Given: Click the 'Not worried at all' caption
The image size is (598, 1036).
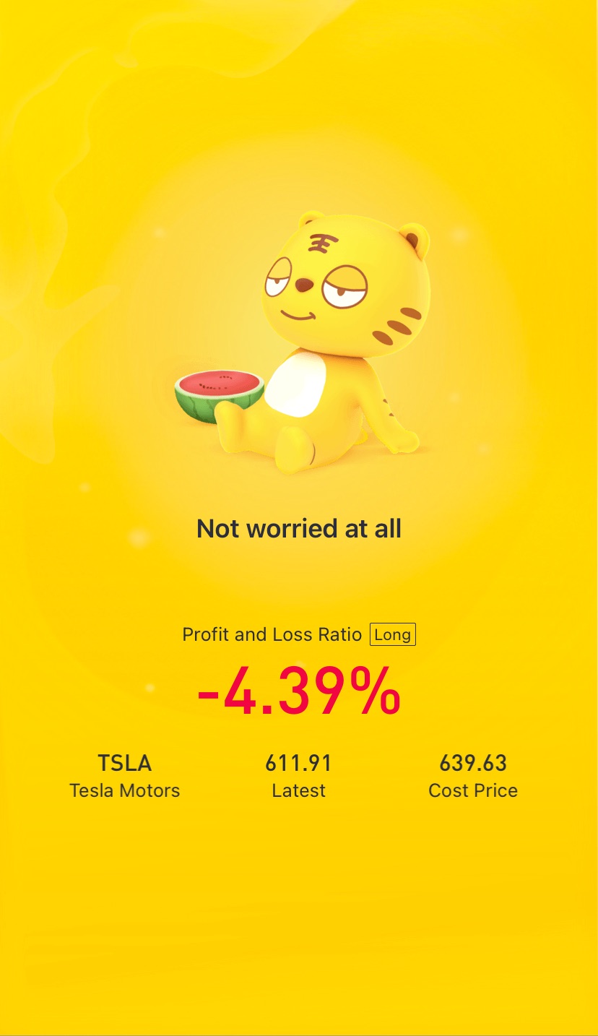Looking at the screenshot, I should tap(299, 529).
